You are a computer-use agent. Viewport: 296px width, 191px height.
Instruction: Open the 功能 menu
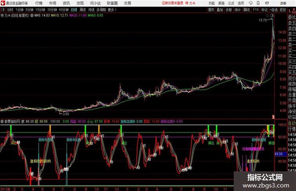click(212, 3)
